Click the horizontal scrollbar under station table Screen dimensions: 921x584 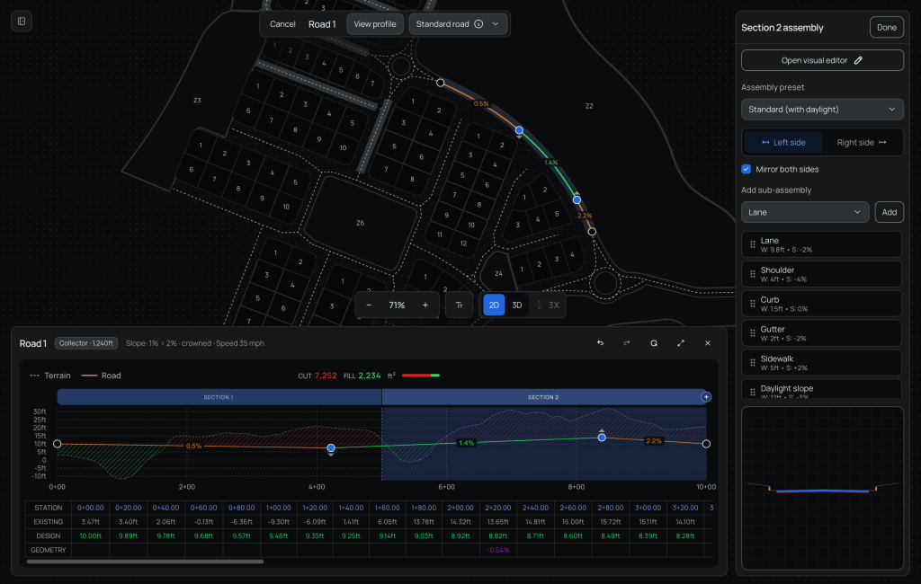click(145, 562)
